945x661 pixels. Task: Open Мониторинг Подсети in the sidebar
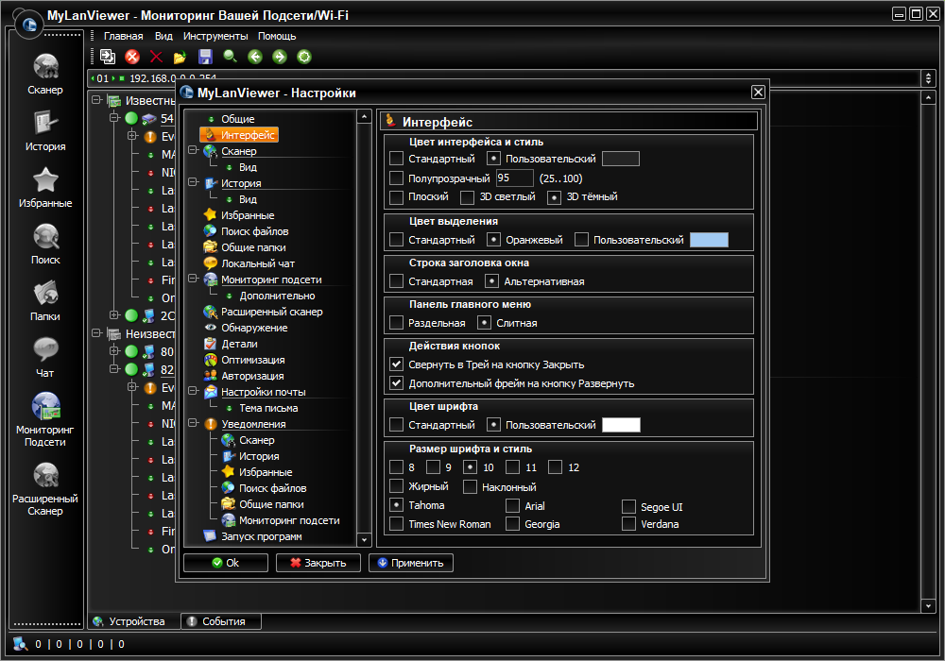45,419
